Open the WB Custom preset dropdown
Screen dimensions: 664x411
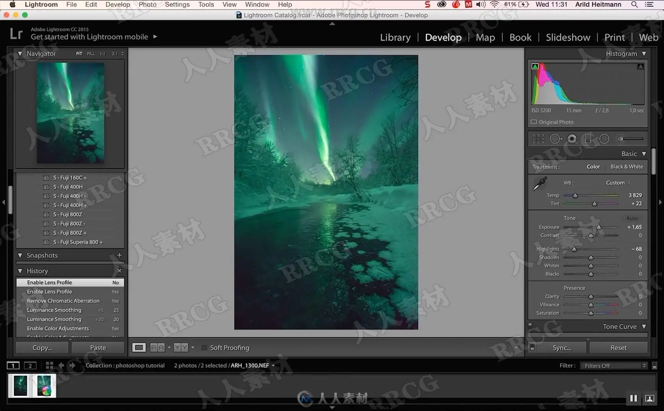(618, 183)
